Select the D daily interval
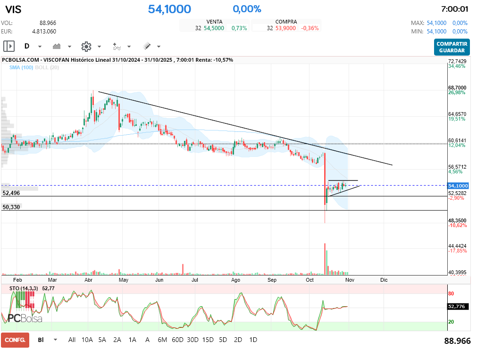Image resolution: width=477 pixels, height=350 pixels. coord(27,46)
